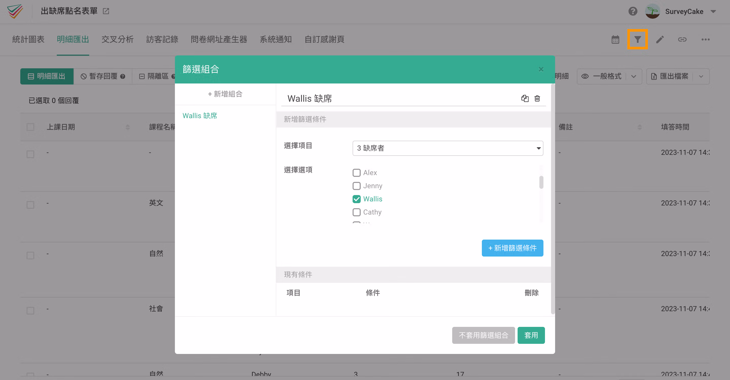Switch to 統計圖表 tab

click(x=28, y=39)
